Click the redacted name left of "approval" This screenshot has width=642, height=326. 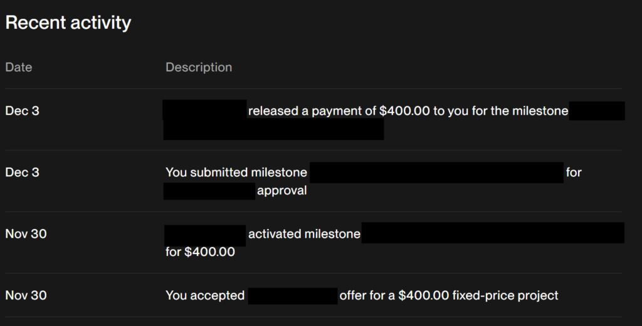pyautogui.click(x=209, y=190)
